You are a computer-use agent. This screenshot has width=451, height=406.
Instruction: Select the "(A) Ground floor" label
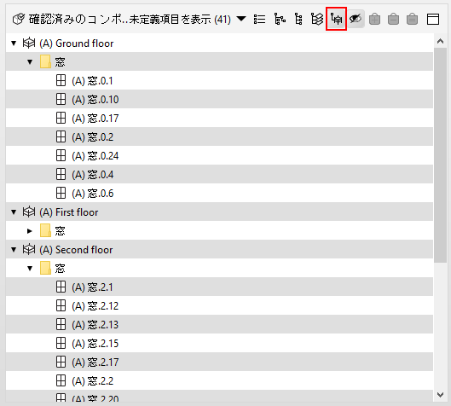(77, 43)
